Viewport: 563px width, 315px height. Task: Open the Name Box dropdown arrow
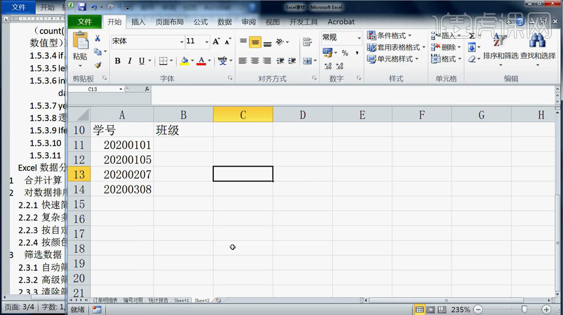click(x=121, y=89)
